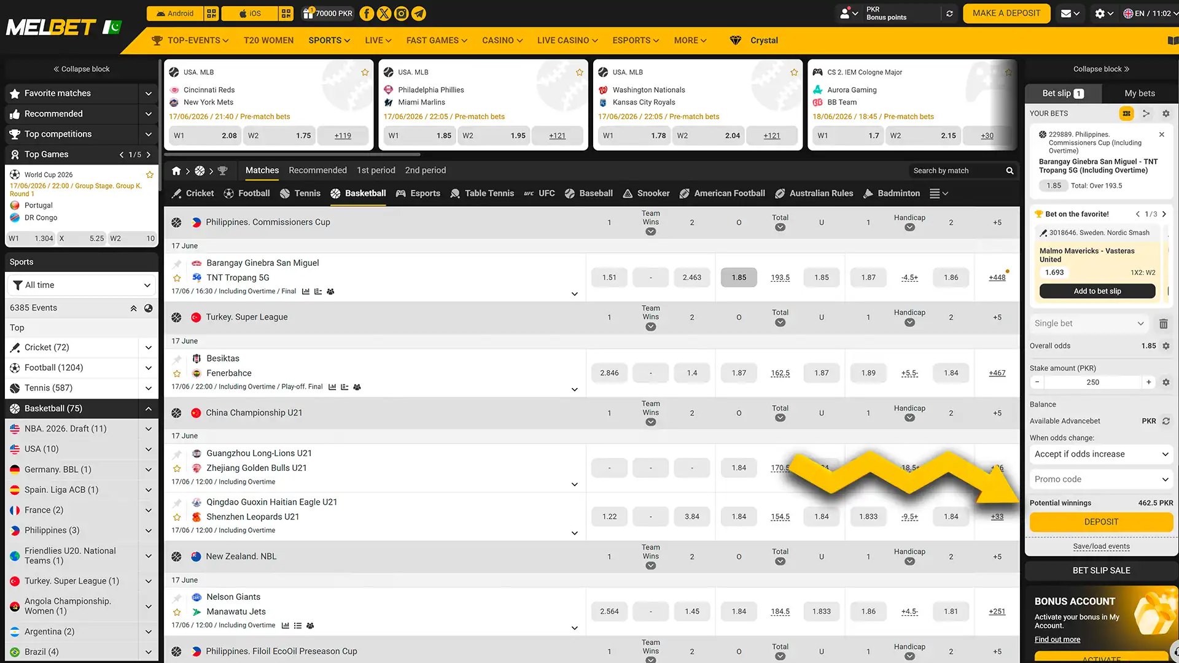Favorite the Cincinnati Reds match card
This screenshot has width=1179, height=663.
coord(365,72)
